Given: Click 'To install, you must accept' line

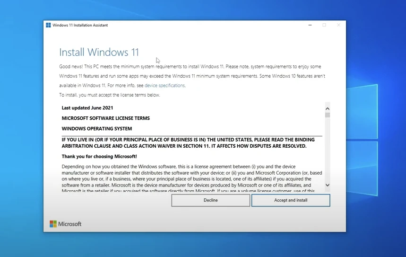Looking at the screenshot, I should 110,95.
